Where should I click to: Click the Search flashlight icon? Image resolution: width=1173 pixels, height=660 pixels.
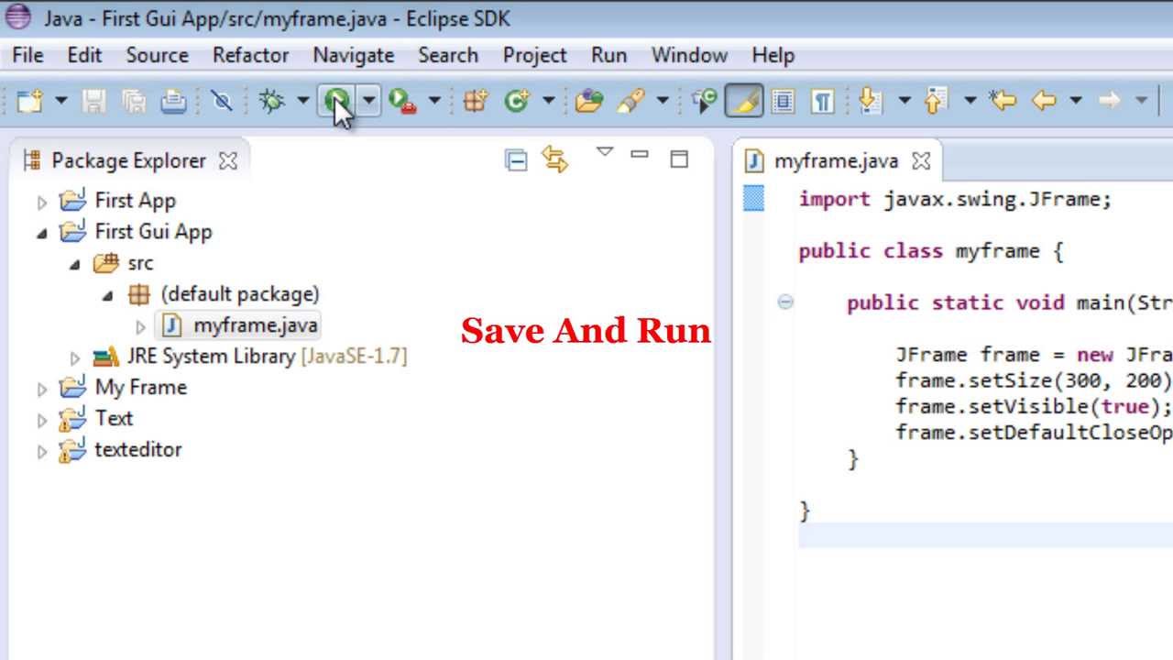coord(631,100)
